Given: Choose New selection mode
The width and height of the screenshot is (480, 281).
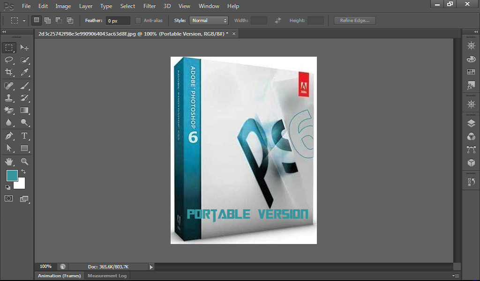Looking at the screenshot, I should pos(37,20).
